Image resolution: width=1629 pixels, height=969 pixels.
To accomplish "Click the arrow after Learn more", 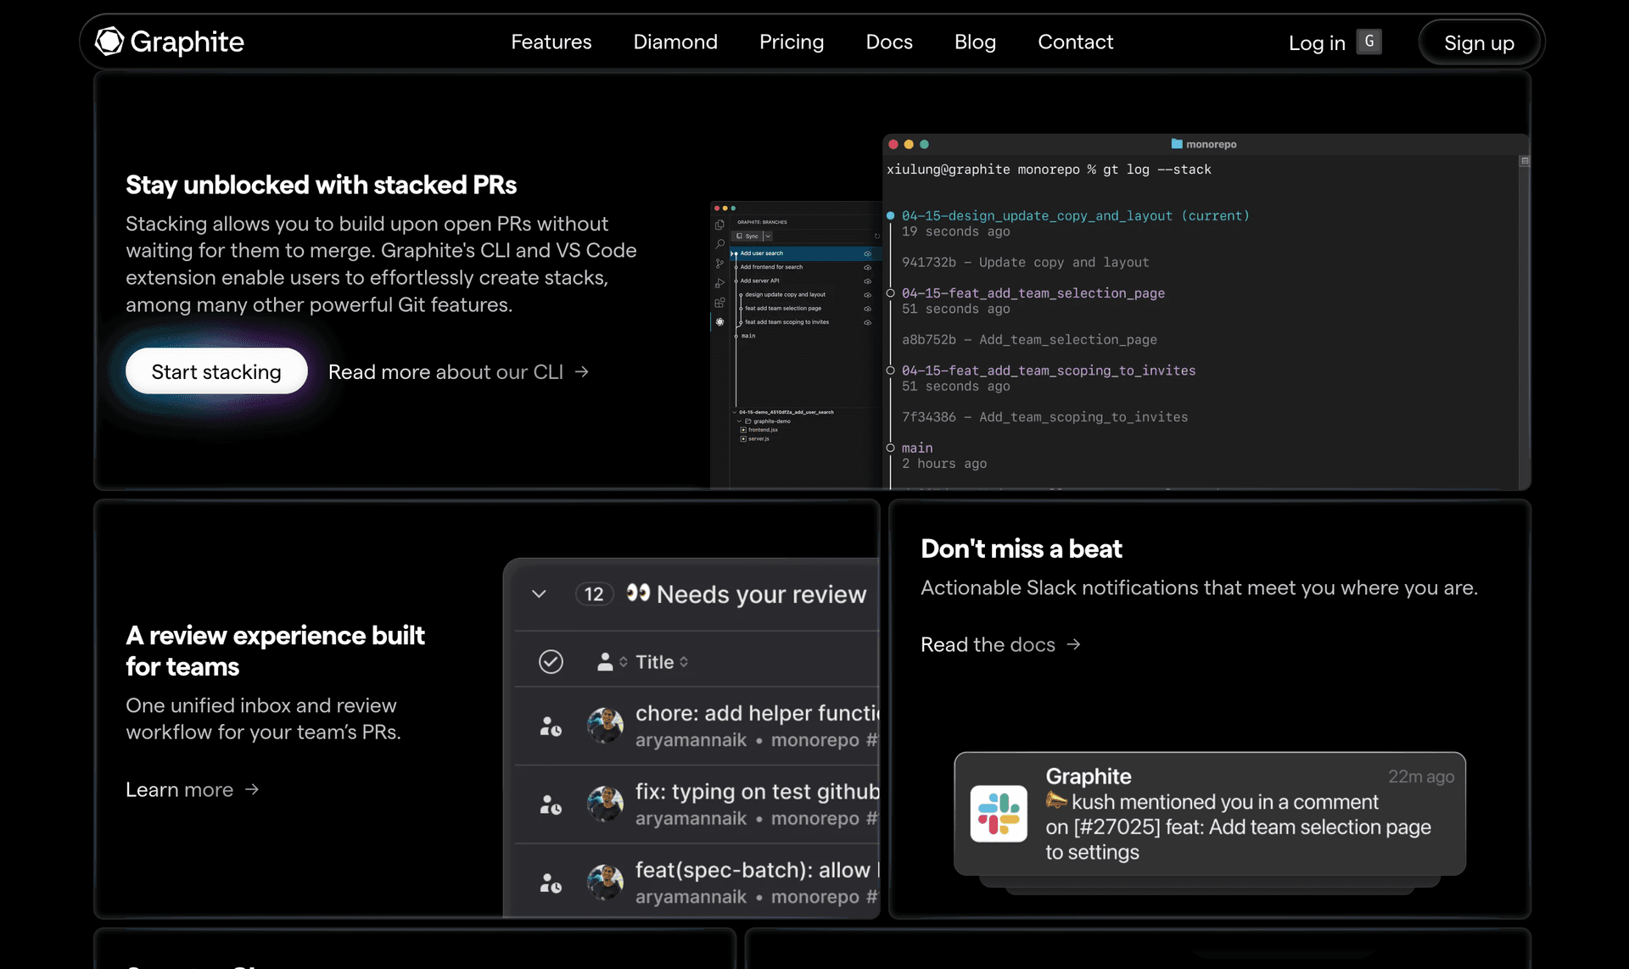I will (252, 789).
